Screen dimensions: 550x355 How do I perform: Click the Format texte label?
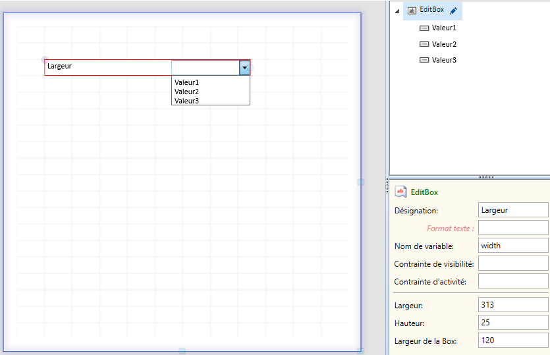point(451,229)
